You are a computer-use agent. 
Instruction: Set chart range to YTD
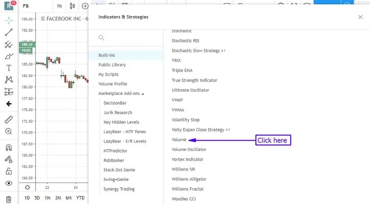[80, 198]
